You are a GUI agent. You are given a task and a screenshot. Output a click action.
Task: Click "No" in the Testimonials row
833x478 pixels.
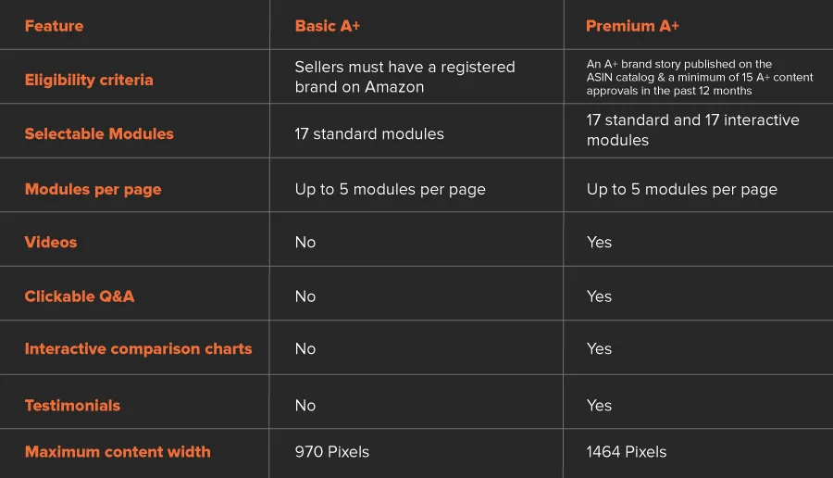click(x=305, y=405)
